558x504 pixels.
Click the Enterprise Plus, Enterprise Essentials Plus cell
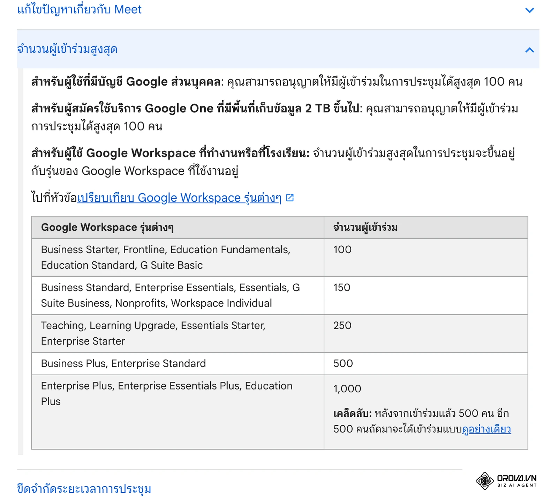tap(178, 412)
